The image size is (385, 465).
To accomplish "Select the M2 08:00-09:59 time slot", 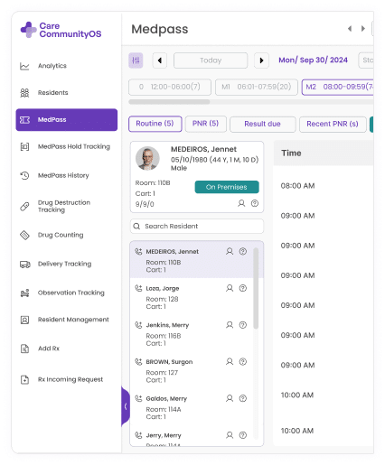I will [338, 87].
